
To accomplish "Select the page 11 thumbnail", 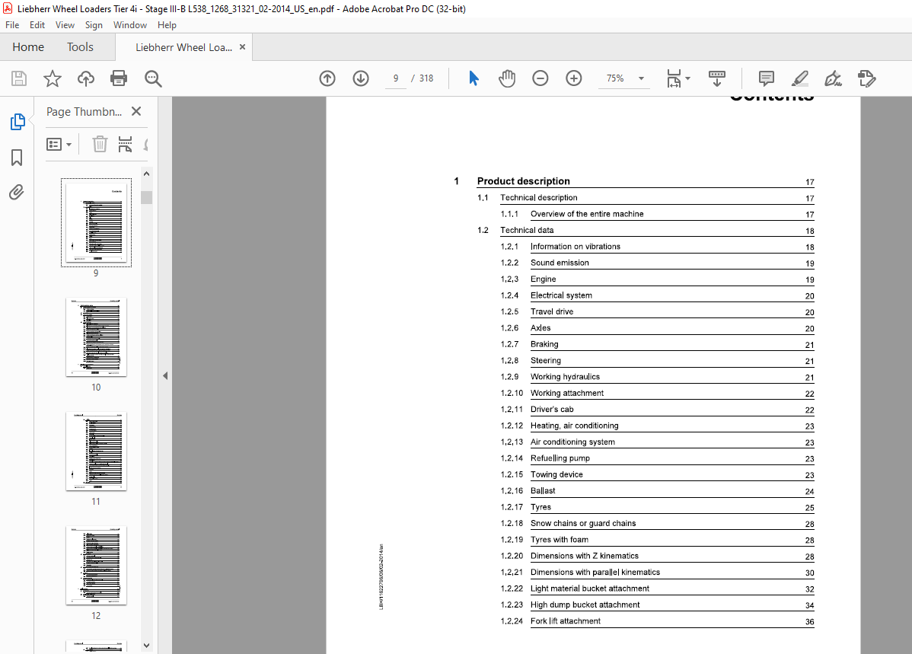I will (96, 451).
